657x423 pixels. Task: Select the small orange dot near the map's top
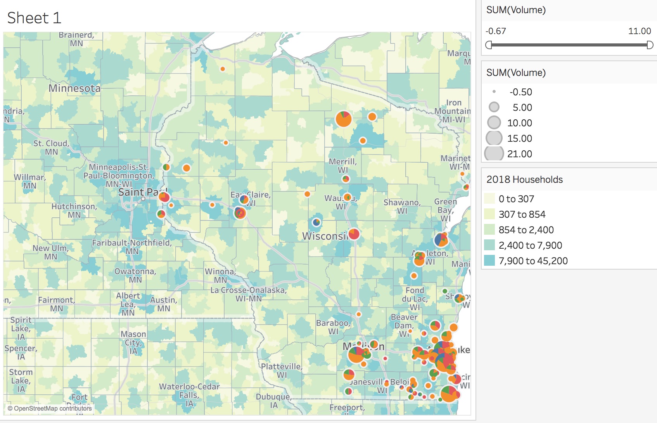pyautogui.click(x=223, y=69)
